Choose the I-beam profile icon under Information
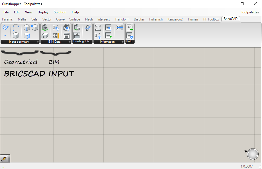The width and height of the screenshot is (262, 169). tap(97, 28)
